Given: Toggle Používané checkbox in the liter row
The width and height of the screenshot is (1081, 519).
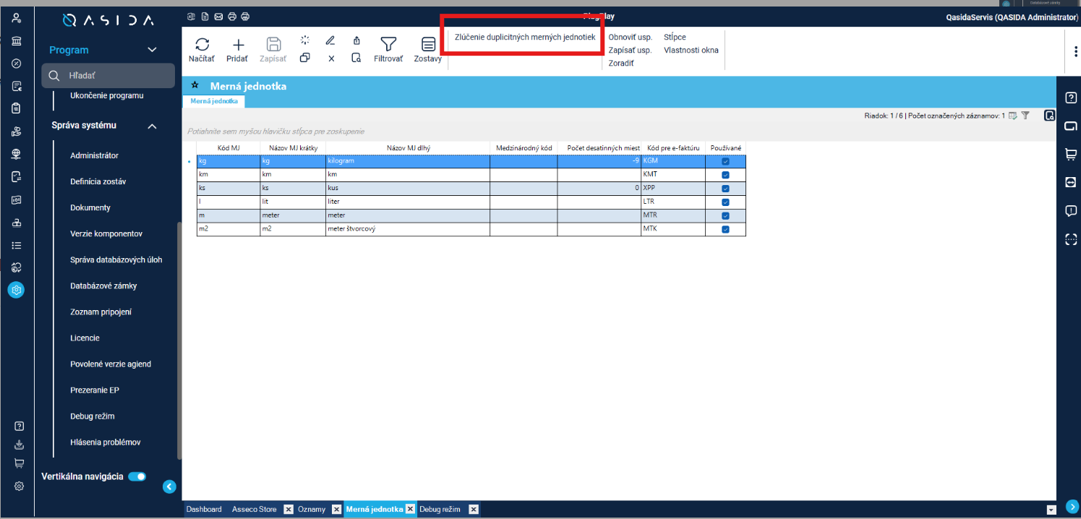Looking at the screenshot, I should (x=725, y=202).
